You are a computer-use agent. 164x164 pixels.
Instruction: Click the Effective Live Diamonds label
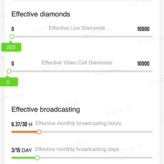77,28
